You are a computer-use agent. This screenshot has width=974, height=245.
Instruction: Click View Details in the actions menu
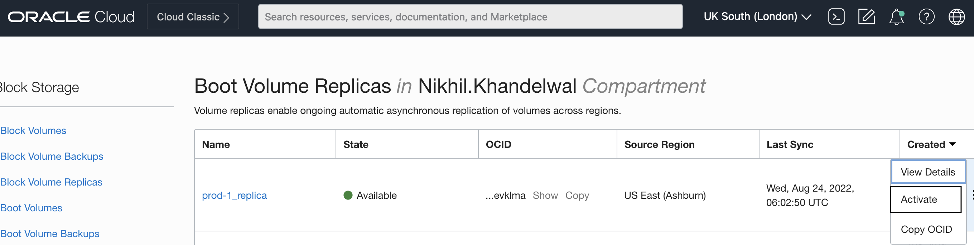(x=928, y=171)
